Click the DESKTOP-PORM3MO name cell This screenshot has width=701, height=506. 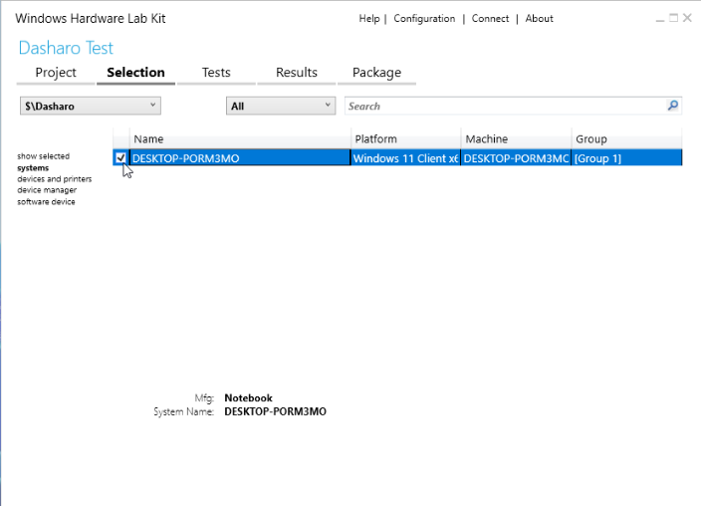point(240,158)
